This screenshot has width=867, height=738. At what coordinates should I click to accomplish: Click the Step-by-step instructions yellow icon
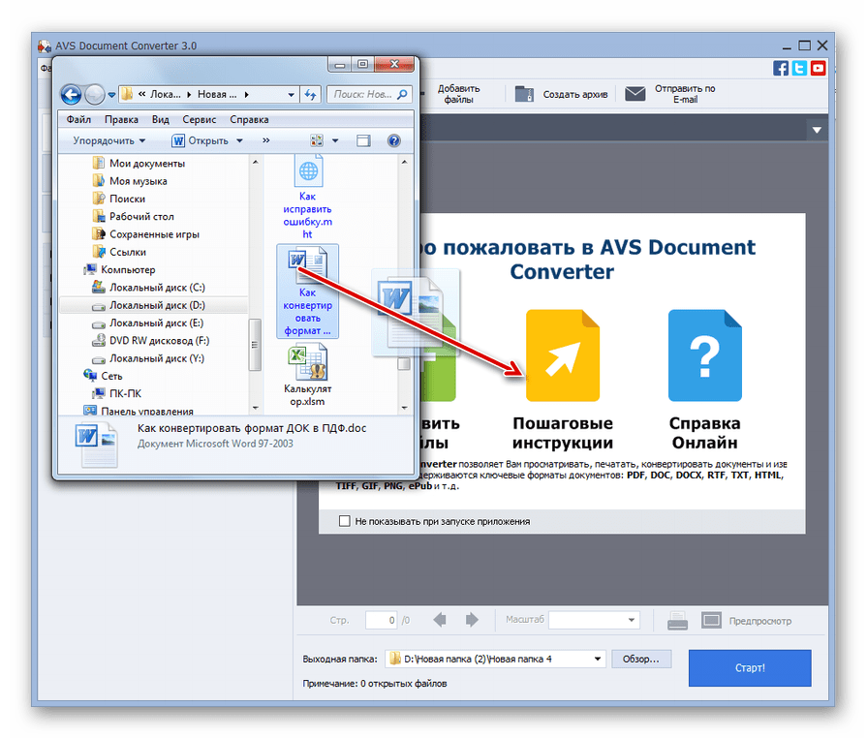pos(563,355)
